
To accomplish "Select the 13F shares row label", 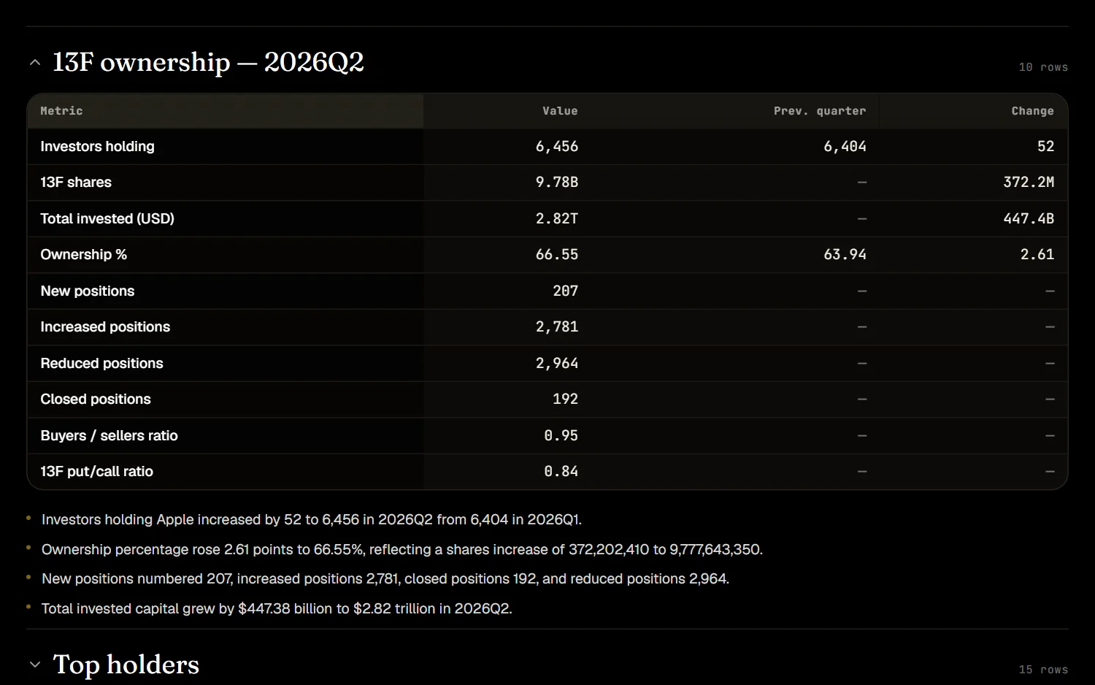I will click(76, 183).
